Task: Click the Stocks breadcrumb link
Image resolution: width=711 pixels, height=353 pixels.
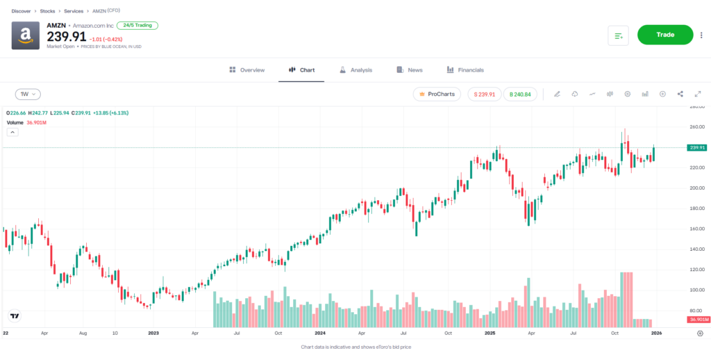Action: click(47, 11)
